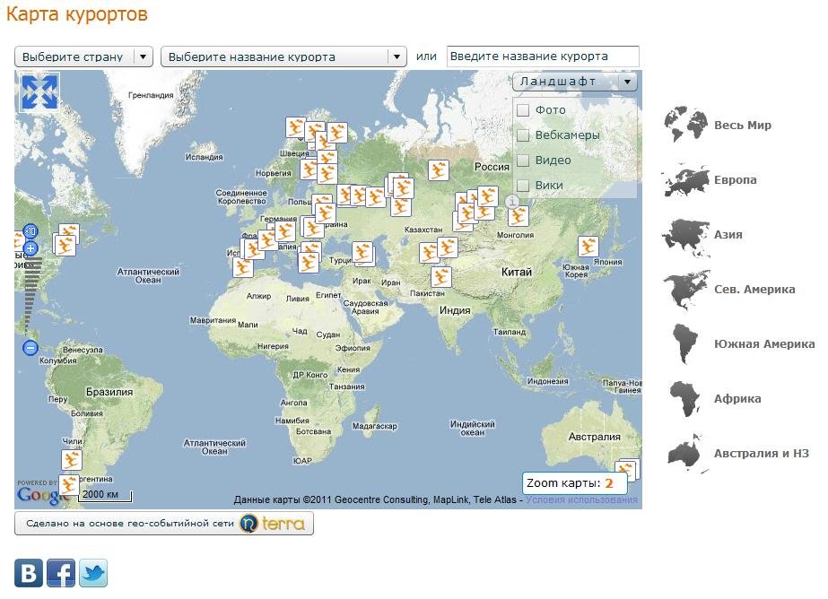Click the Австралия map label
The image size is (828, 599).
coord(595,437)
